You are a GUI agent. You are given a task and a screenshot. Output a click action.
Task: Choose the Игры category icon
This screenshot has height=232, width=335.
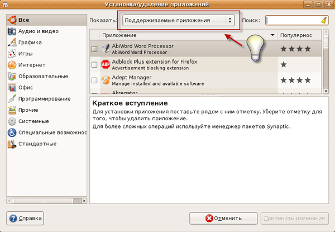[x=12, y=54]
